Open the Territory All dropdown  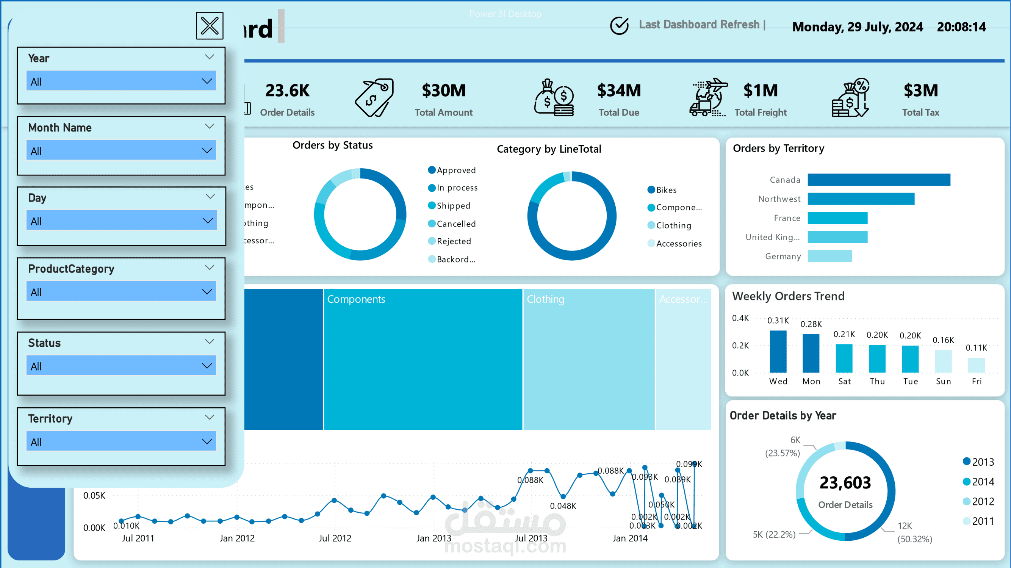[121, 441]
